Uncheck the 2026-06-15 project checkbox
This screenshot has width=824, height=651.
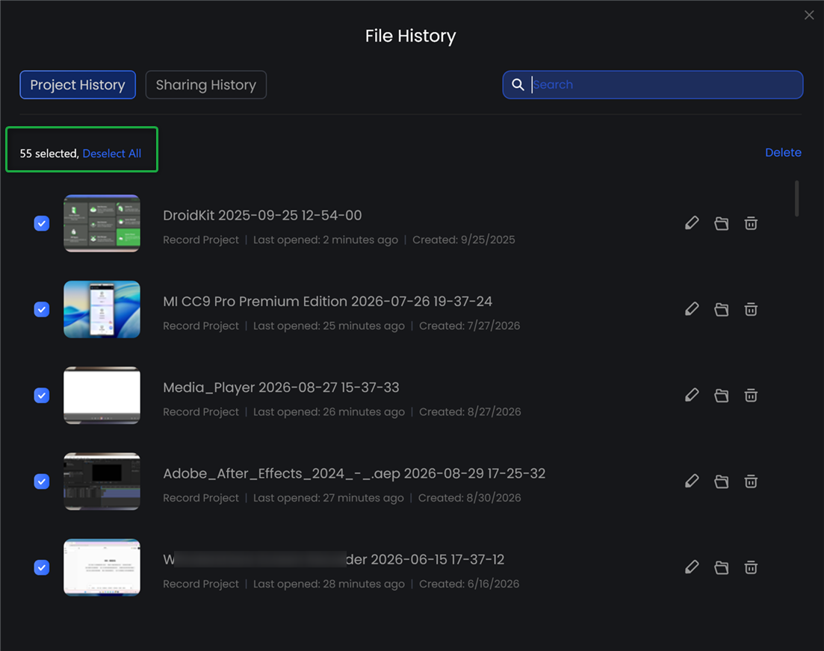42,567
